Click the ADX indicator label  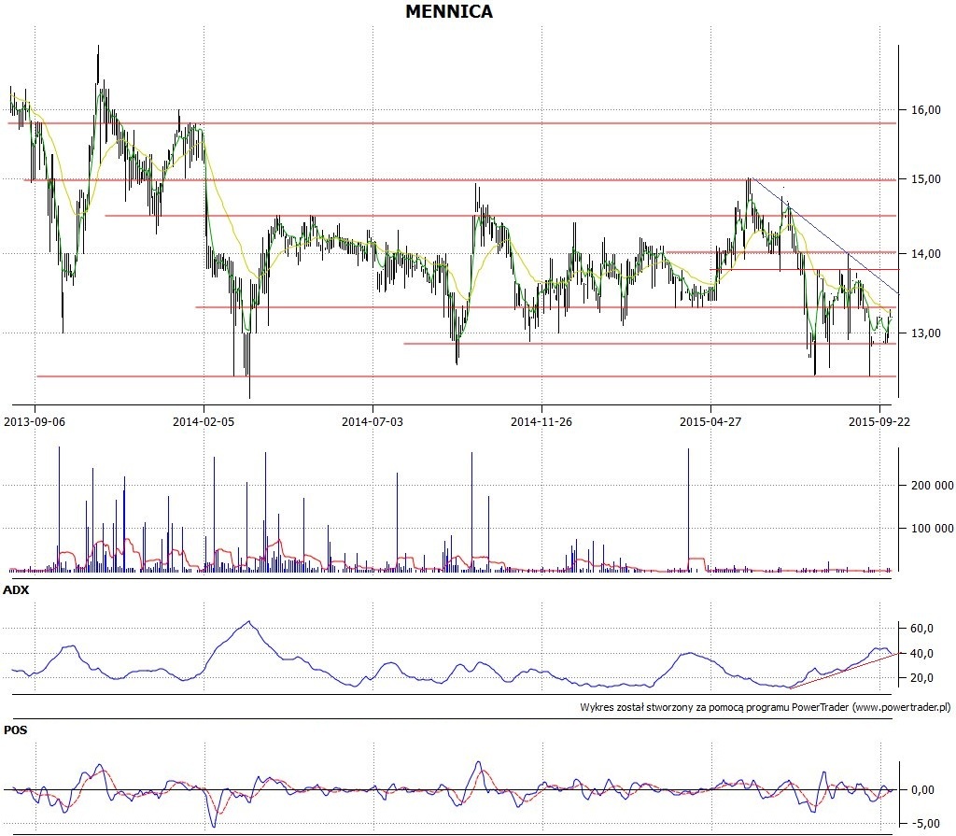[16, 590]
